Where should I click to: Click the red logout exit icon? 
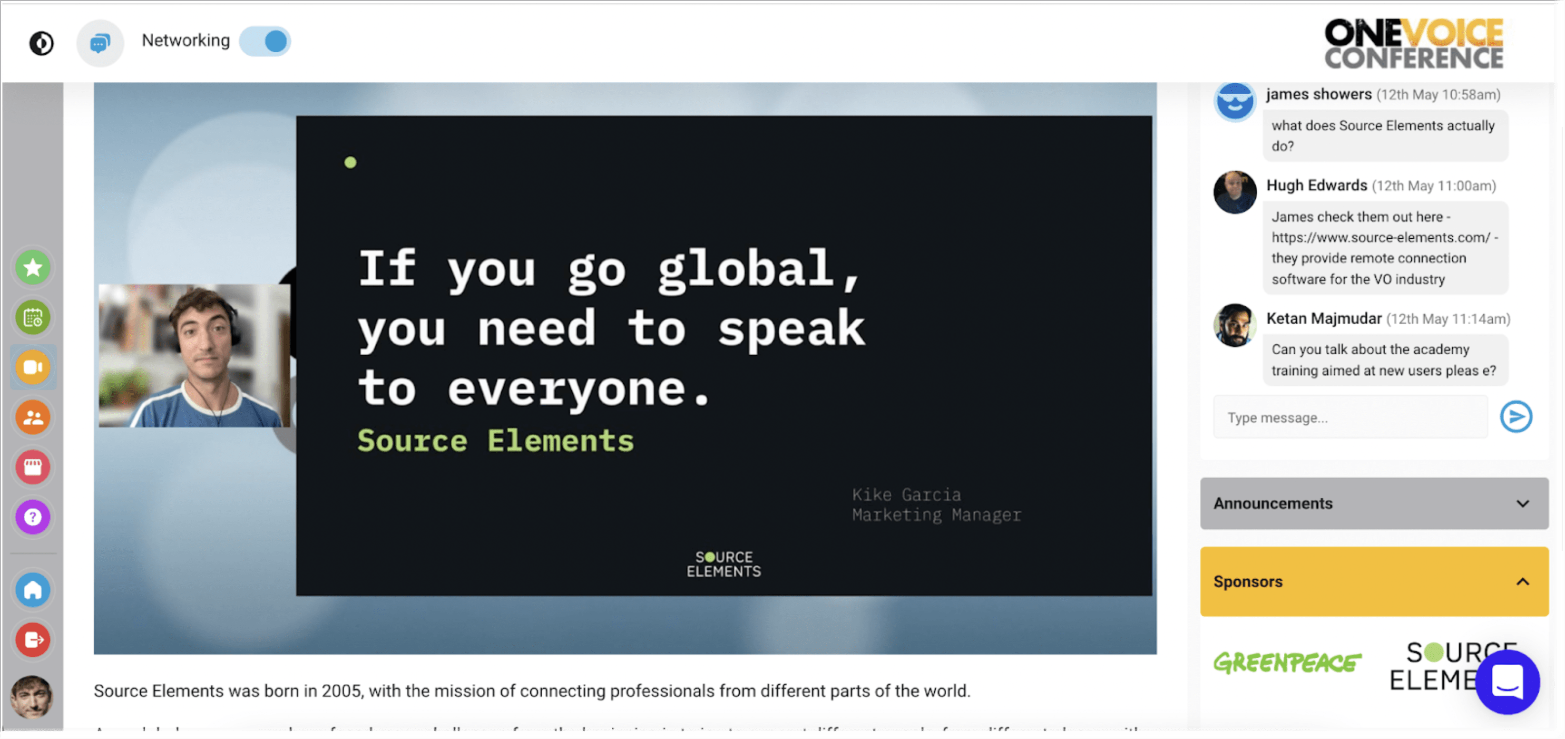point(33,640)
